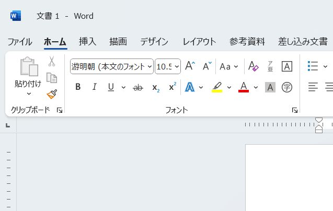Screen dimensions: 333x211
Task: Expand the 貼り付け options arrow
Action: [29, 93]
